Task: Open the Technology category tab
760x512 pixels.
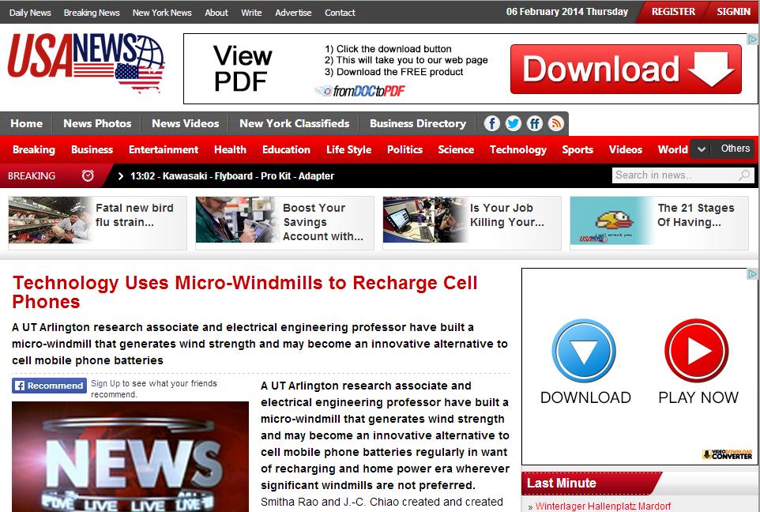Action: 517,149
